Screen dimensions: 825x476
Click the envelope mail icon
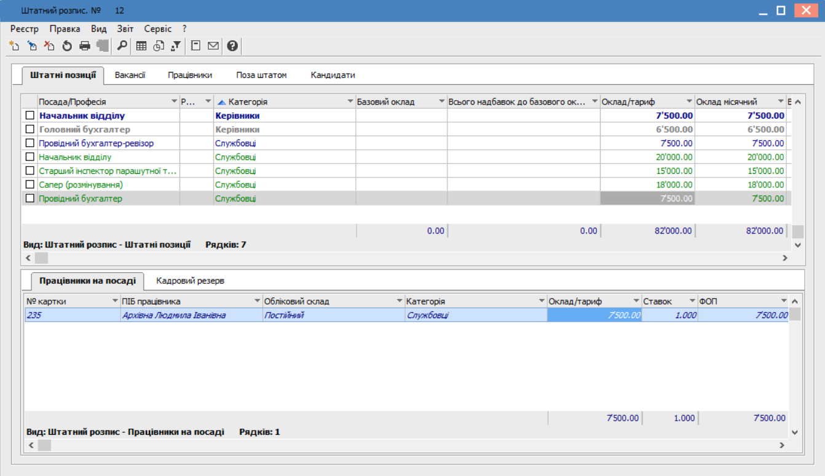(213, 45)
